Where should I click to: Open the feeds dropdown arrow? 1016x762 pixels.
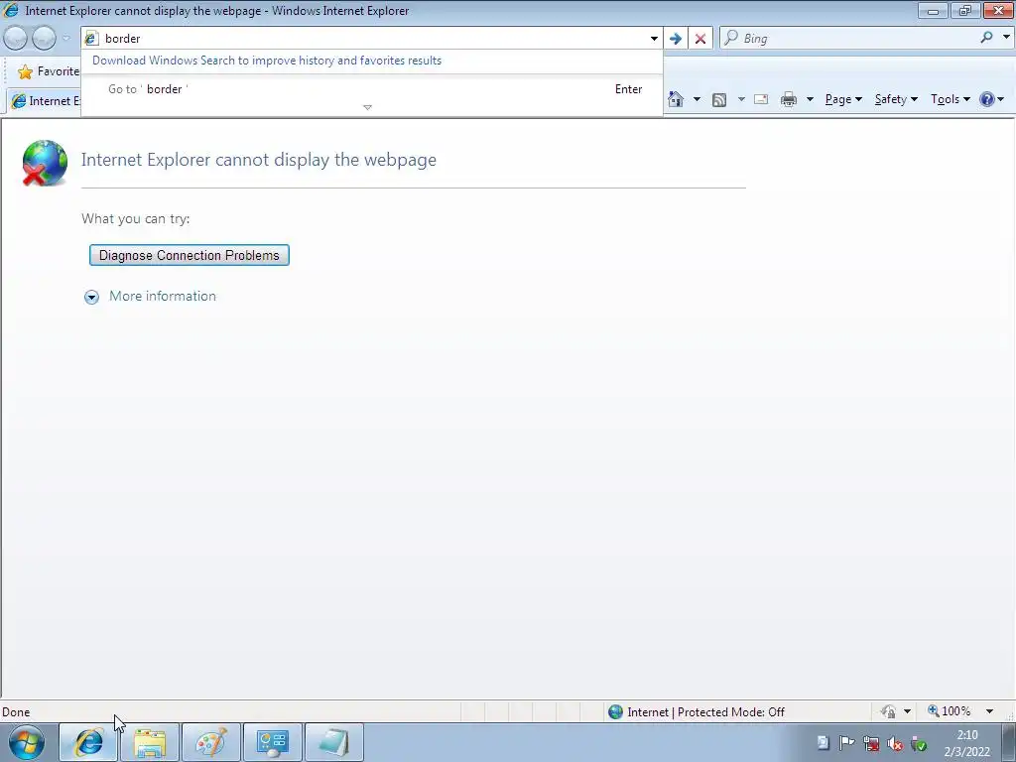coord(741,99)
